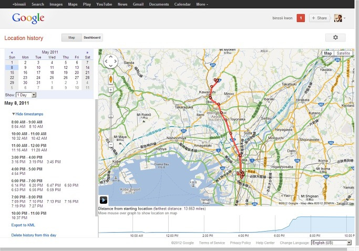Click the 10:37 PM timestamp
This screenshot has width=359, height=251.
(19, 218)
